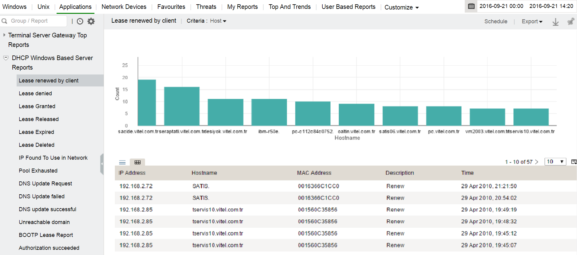Open the column chooser icon at table right
The image size is (577, 255).
(x=574, y=162)
